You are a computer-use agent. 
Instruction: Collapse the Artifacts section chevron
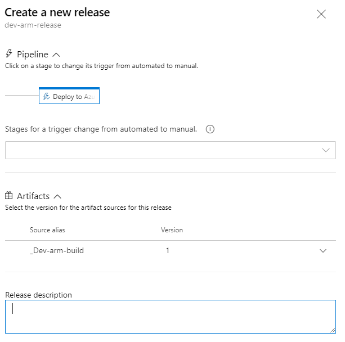point(57,196)
